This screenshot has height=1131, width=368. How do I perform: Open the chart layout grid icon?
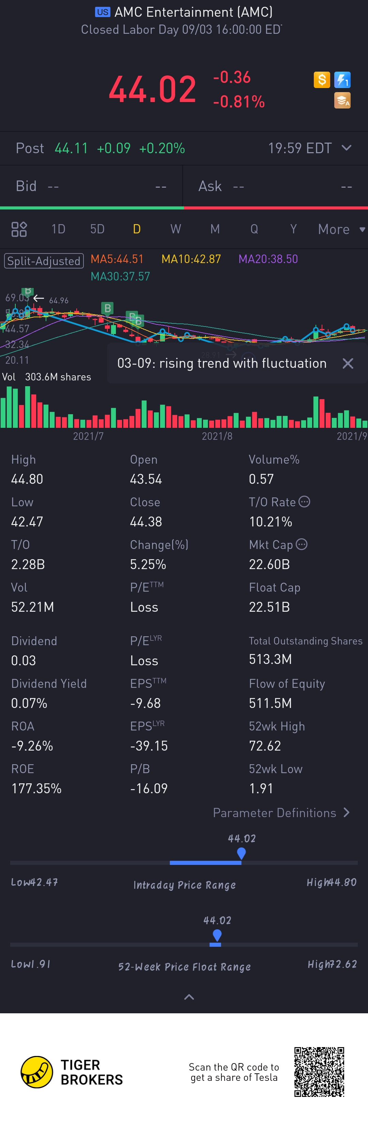coord(19,229)
